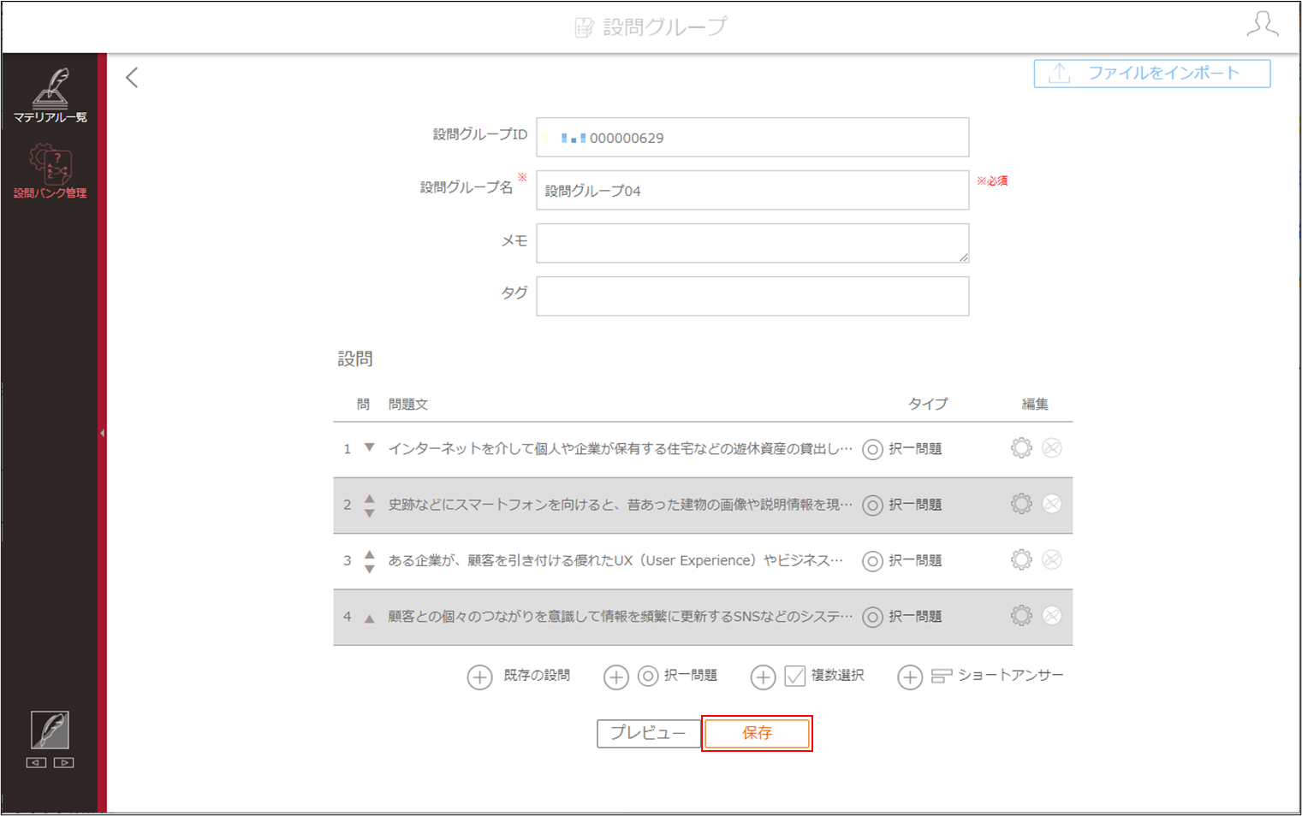Delete question 2 with X icon

click(x=1052, y=504)
